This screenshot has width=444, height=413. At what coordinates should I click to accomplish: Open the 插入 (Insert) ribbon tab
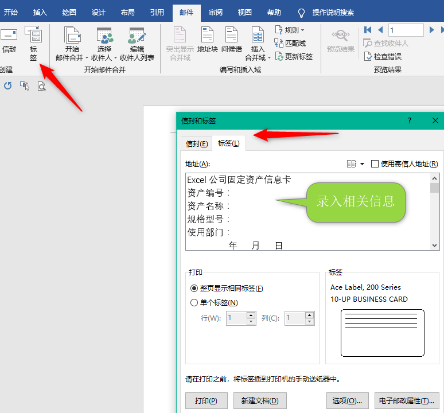pyautogui.click(x=40, y=13)
